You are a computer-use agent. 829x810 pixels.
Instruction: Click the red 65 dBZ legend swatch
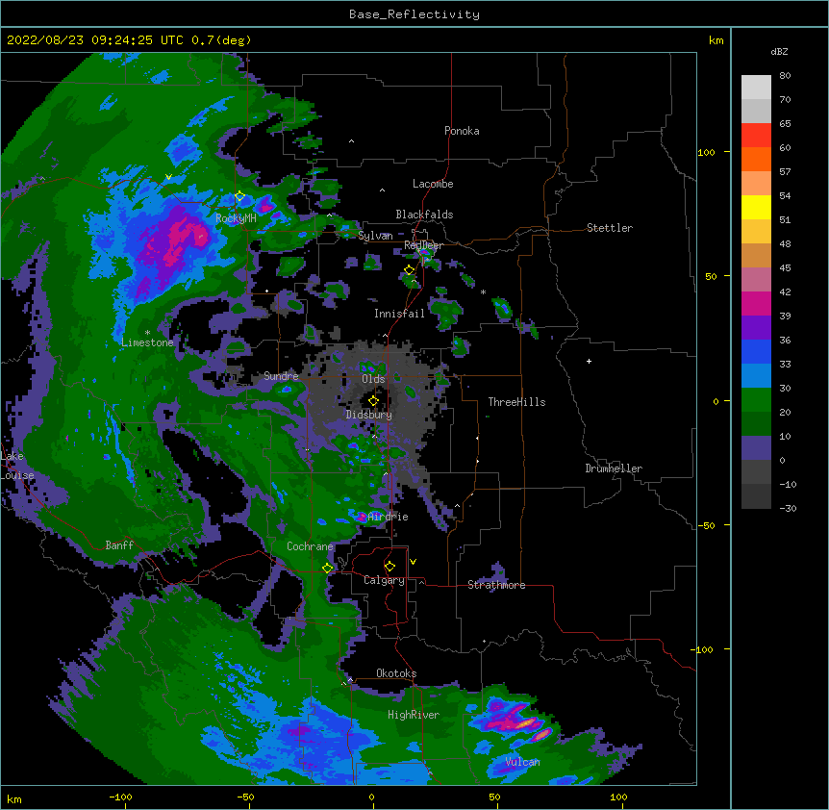tap(756, 136)
